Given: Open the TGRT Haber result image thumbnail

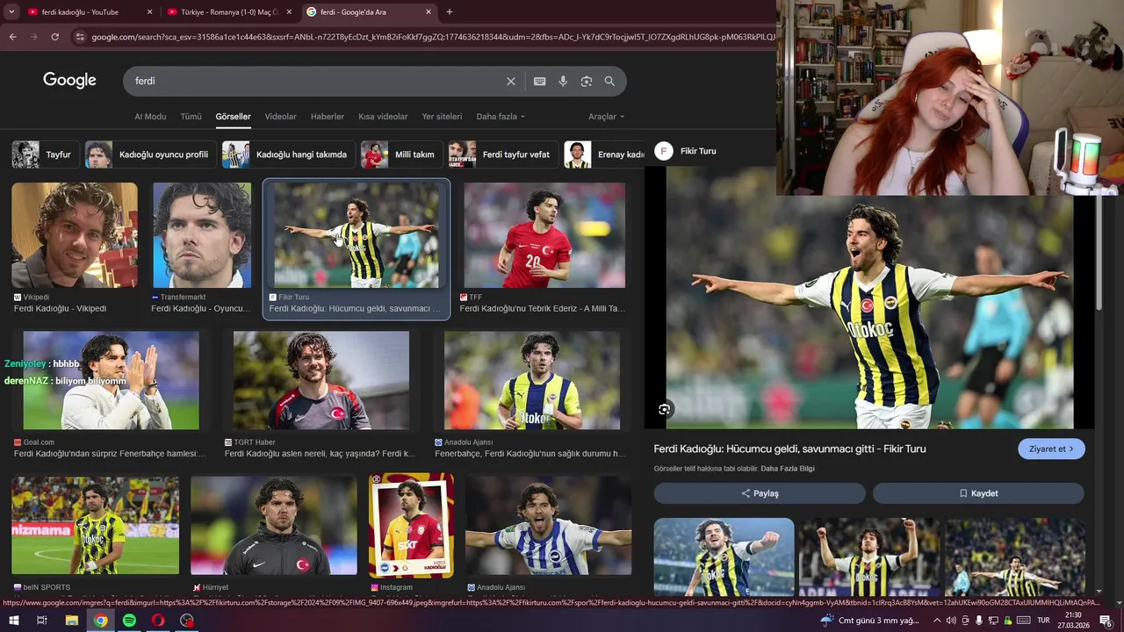Looking at the screenshot, I should pos(321,380).
